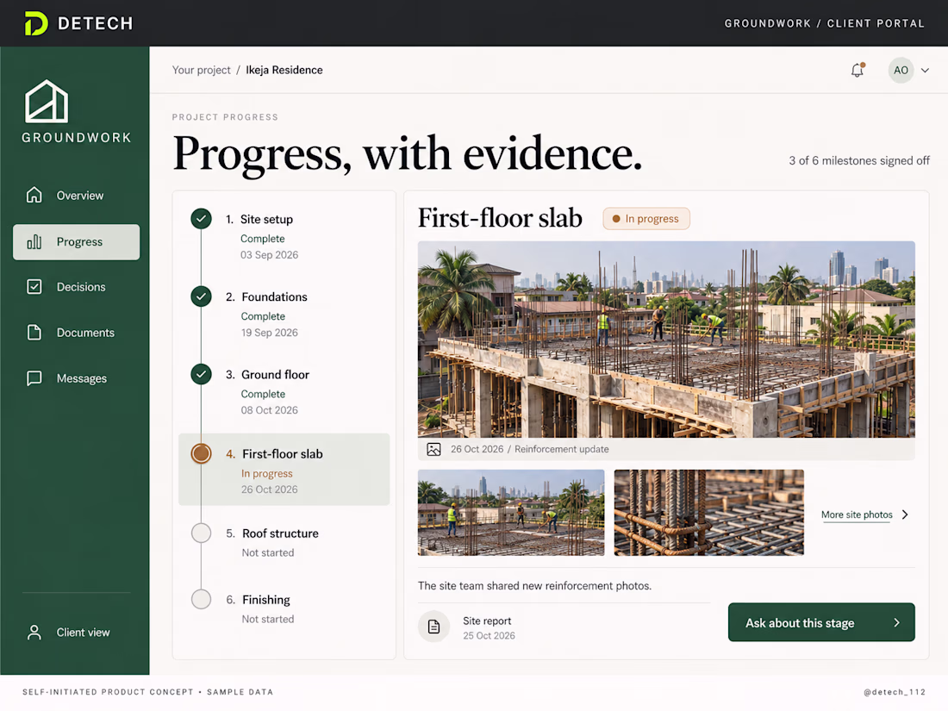This screenshot has height=711, width=948.
Task: Click the Foundations checkmark marker
Action: [x=202, y=296]
